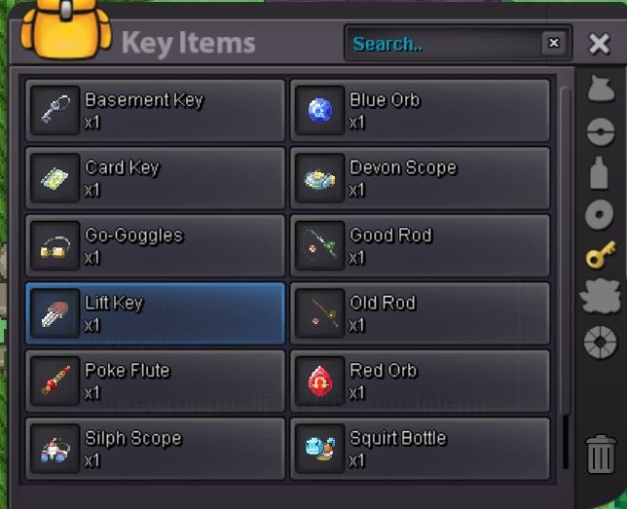Click the trash can delete icon
Viewport: 627px width, 509px height.
tap(601, 454)
